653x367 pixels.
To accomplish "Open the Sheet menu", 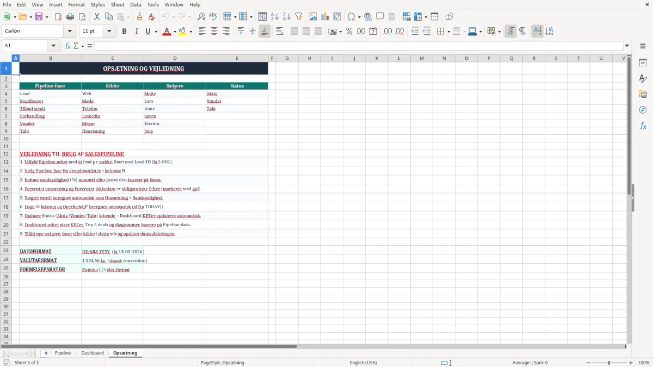I will [x=118, y=4].
